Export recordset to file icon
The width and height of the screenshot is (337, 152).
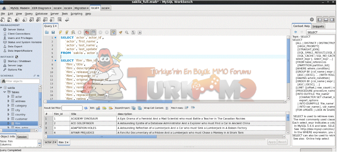coord(133,108)
